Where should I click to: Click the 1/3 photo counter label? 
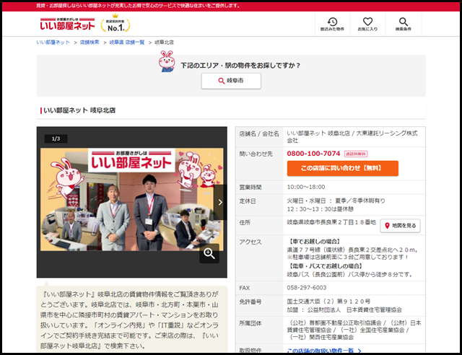point(56,139)
